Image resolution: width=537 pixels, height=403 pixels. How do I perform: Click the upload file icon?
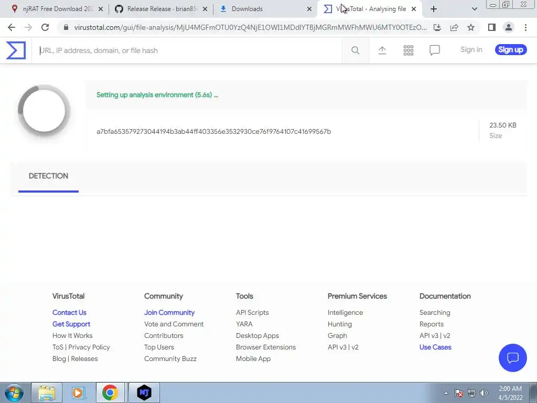(382, 50)
